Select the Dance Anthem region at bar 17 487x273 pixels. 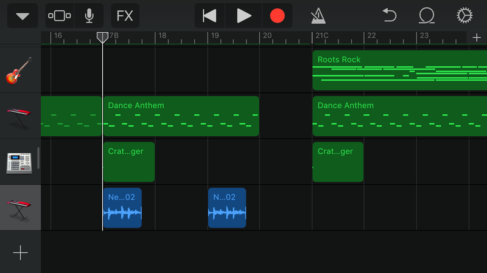coord(181,116)
